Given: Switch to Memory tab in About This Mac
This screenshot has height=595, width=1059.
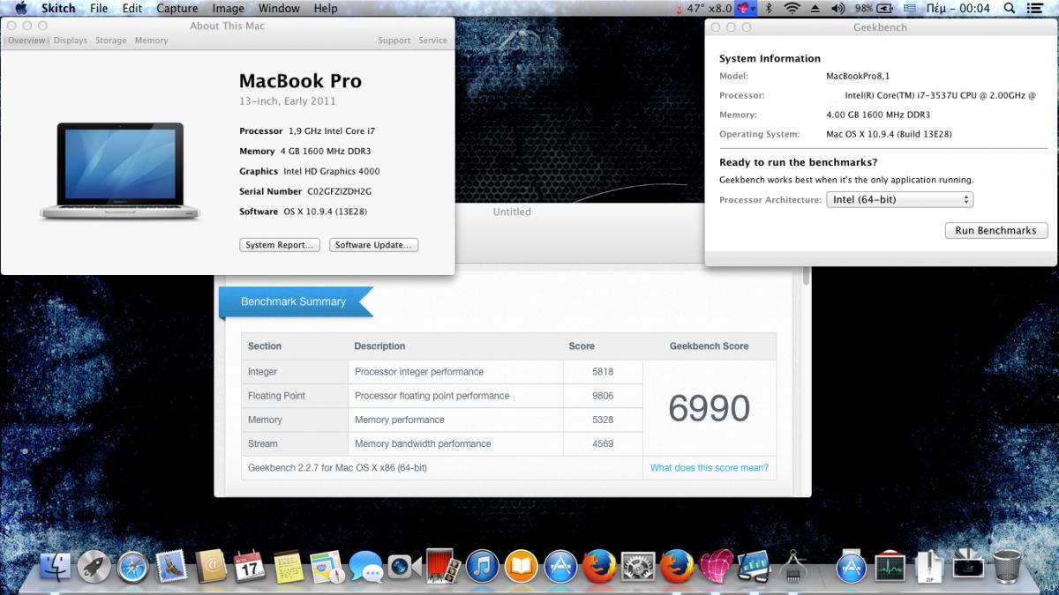Looking at the screenshot, I should click(x=151, y=41).
